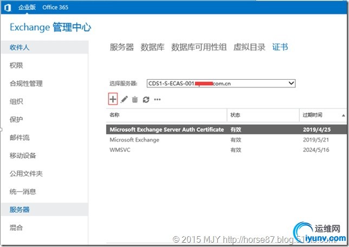This screenshot has width=349, height=247.
Task: Select Microsoft Exchange Server Auth Certificate row
Action: pos(227,130)
